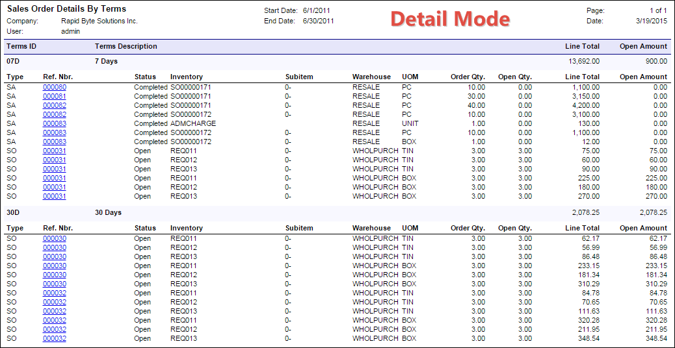
Task: Click 000030 link with 233.15 open amount
Action: click(55, 266)
